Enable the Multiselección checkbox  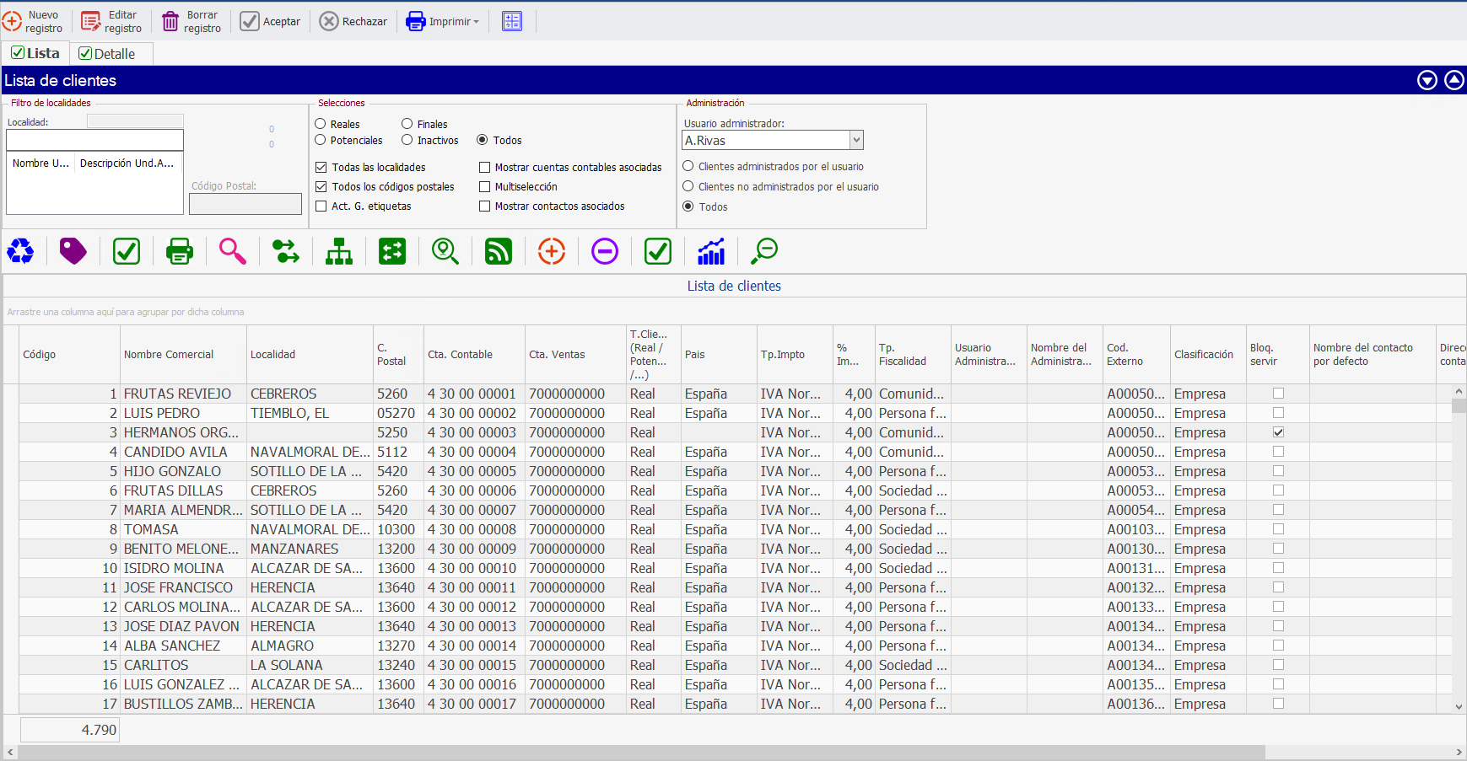point(485,187)
